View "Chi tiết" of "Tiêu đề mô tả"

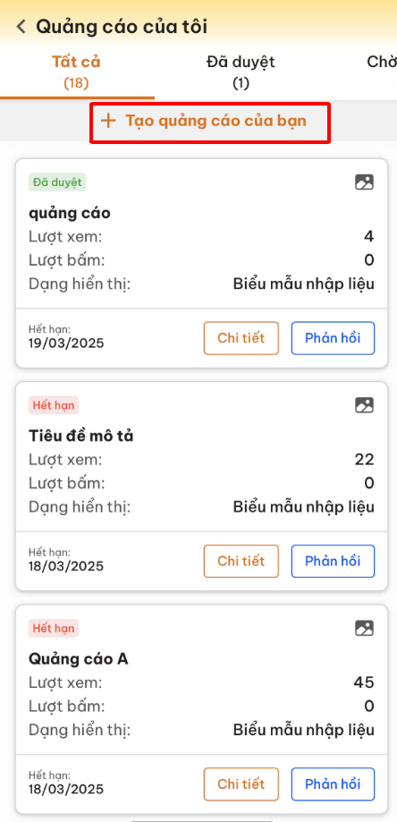click(241, 562)
